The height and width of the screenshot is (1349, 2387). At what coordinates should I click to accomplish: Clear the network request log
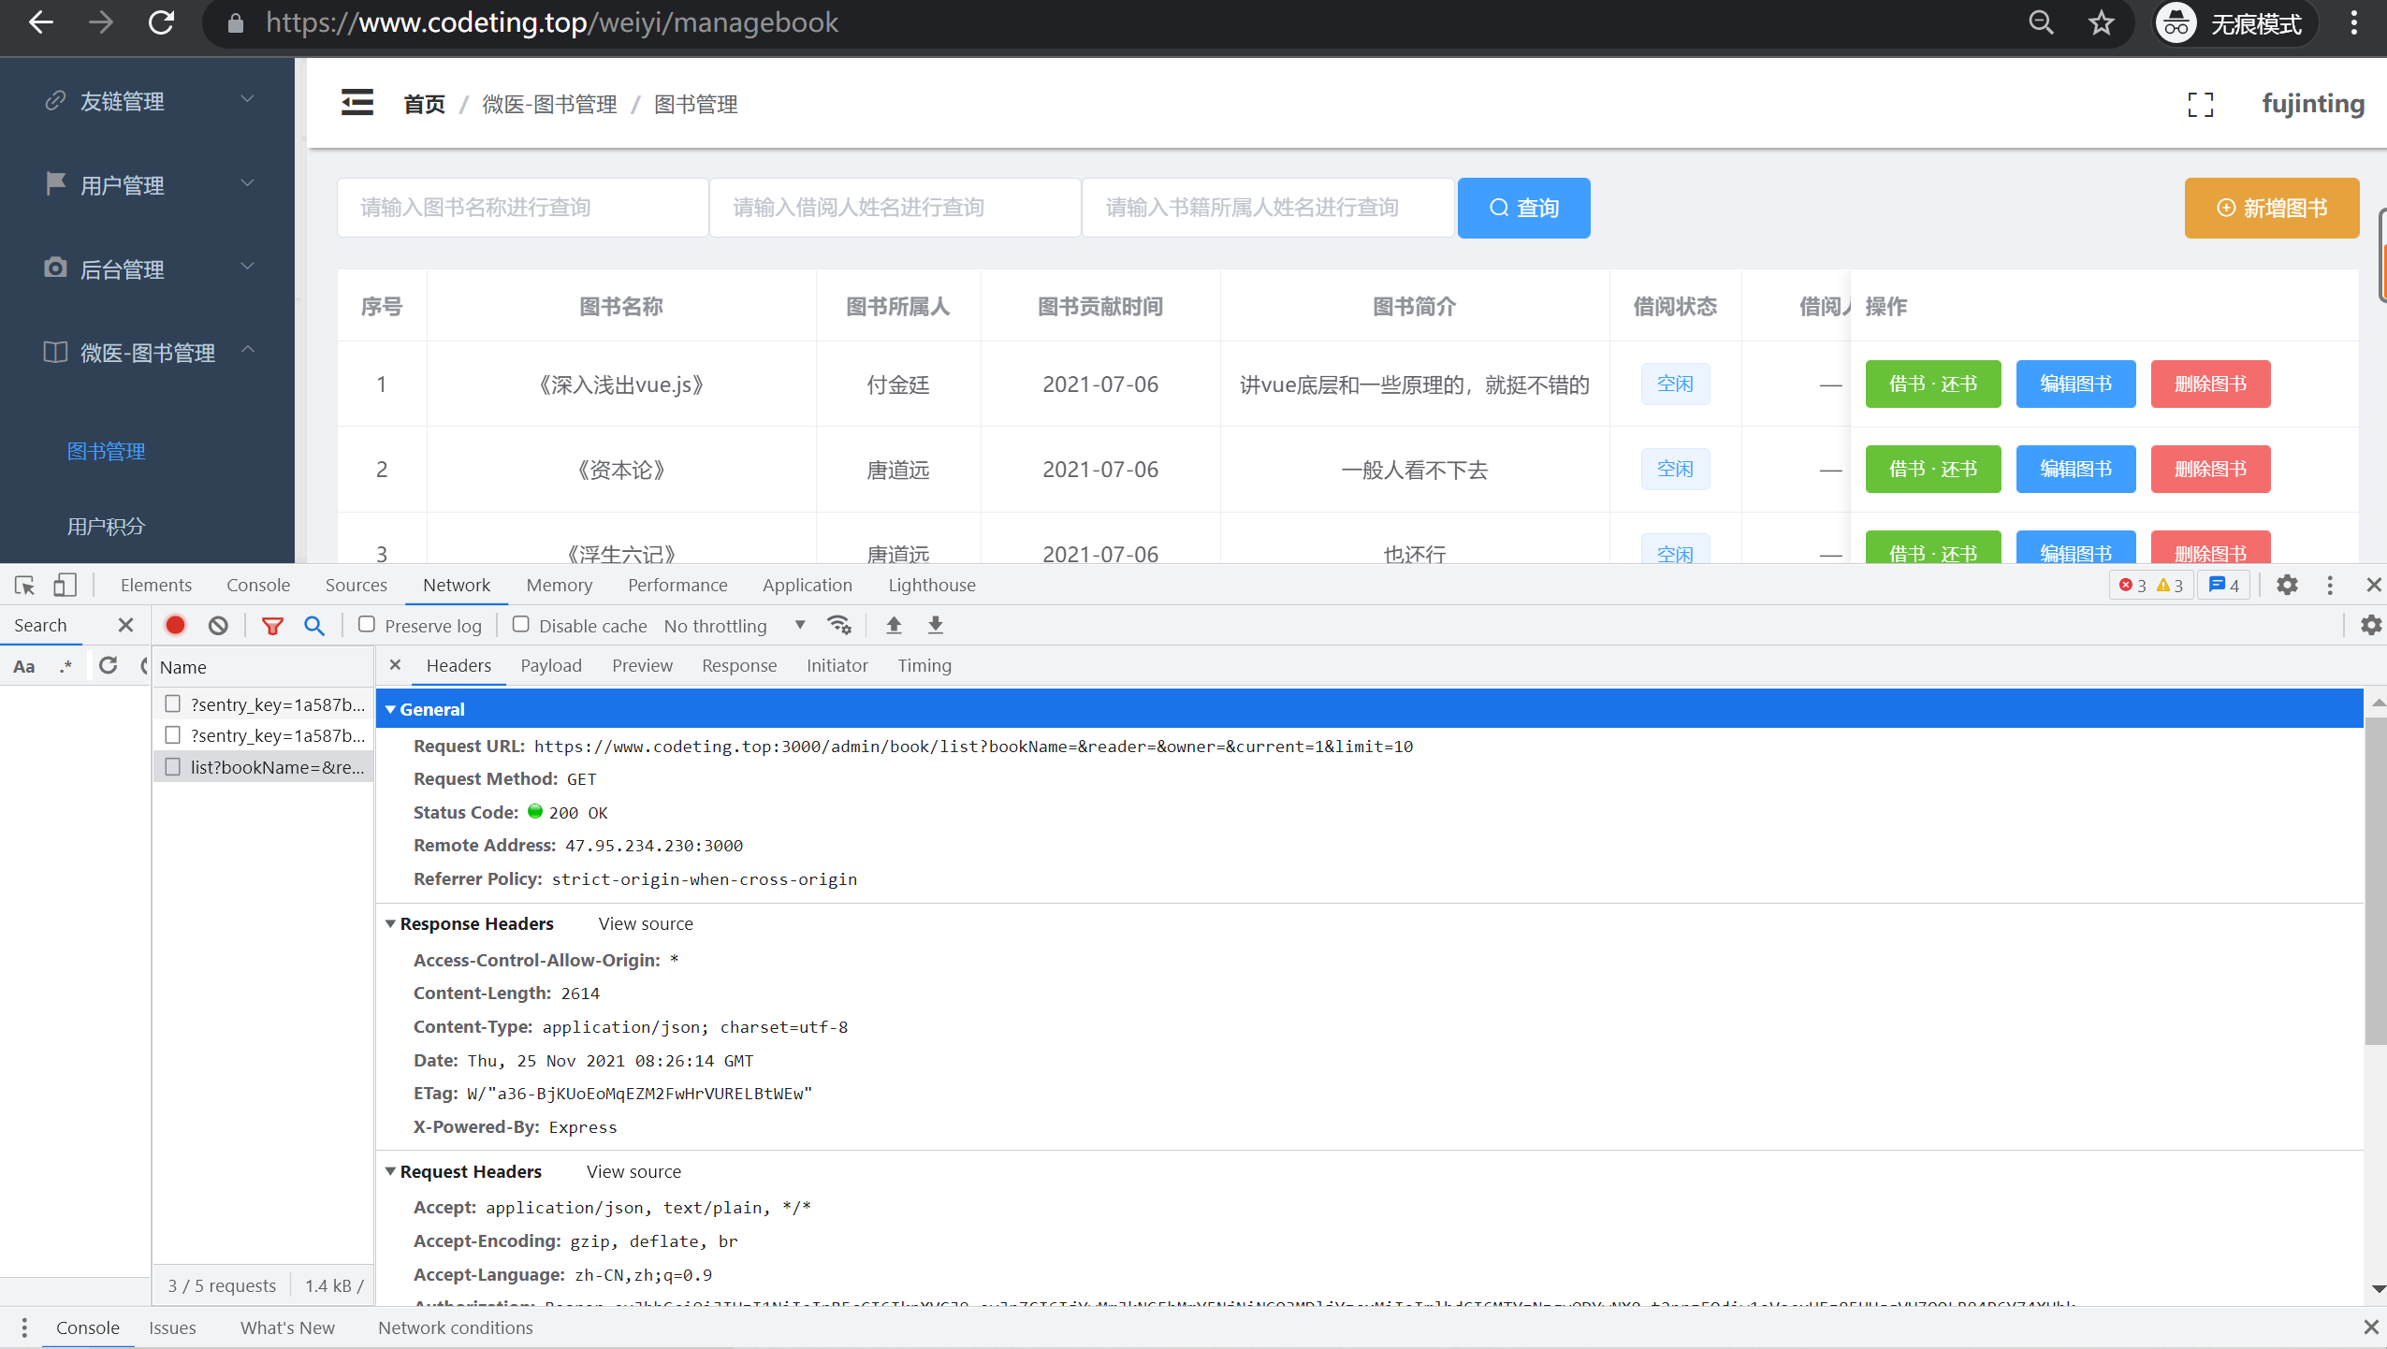217,625
